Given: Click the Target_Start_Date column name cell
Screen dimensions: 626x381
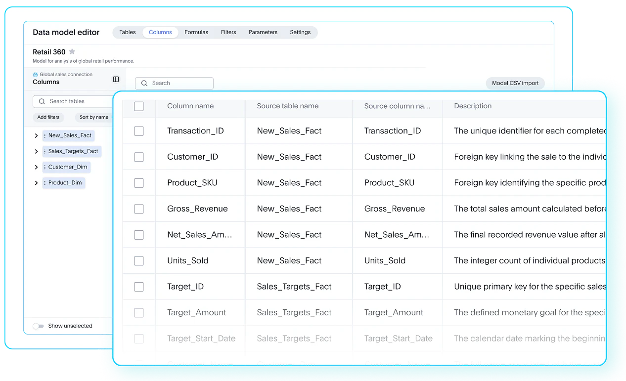Looking at the screenshot, I should tap(201, 339).
